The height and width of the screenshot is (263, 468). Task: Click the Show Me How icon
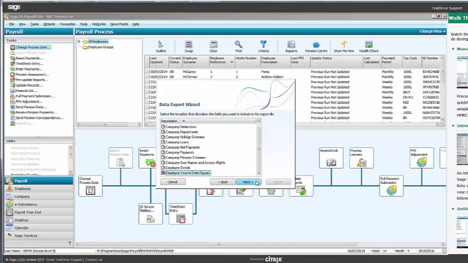(x=344, y=47)
